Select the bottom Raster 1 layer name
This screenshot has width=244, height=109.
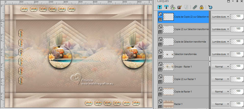pos(179,104)
